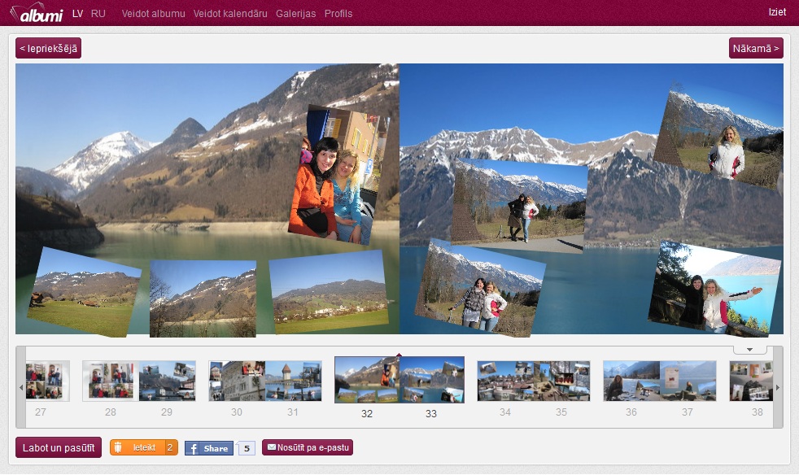This screenshot has width=799, height=475.
Task: Click the left album page with lake photo
Action: [207, 198]
